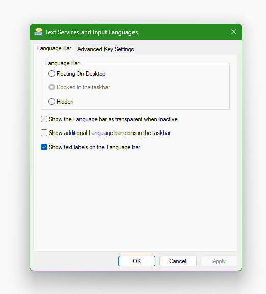Image resolution: width=266 pixels, height=294 pixels.
Task: Close the Text Services dialog window
Action: tap(234, 32)
